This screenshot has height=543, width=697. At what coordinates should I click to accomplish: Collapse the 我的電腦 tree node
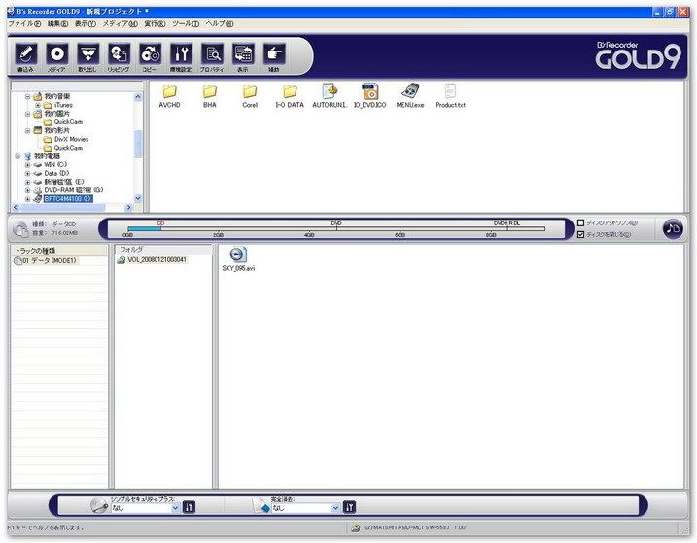coord(17,156)
